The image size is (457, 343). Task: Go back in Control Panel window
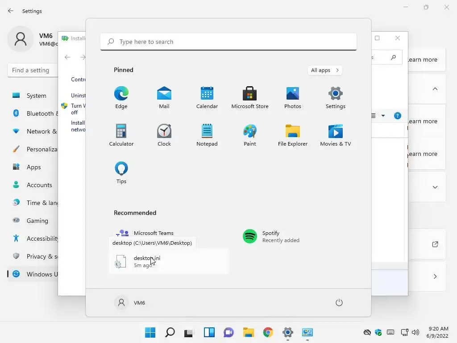[x=67, y=57]
